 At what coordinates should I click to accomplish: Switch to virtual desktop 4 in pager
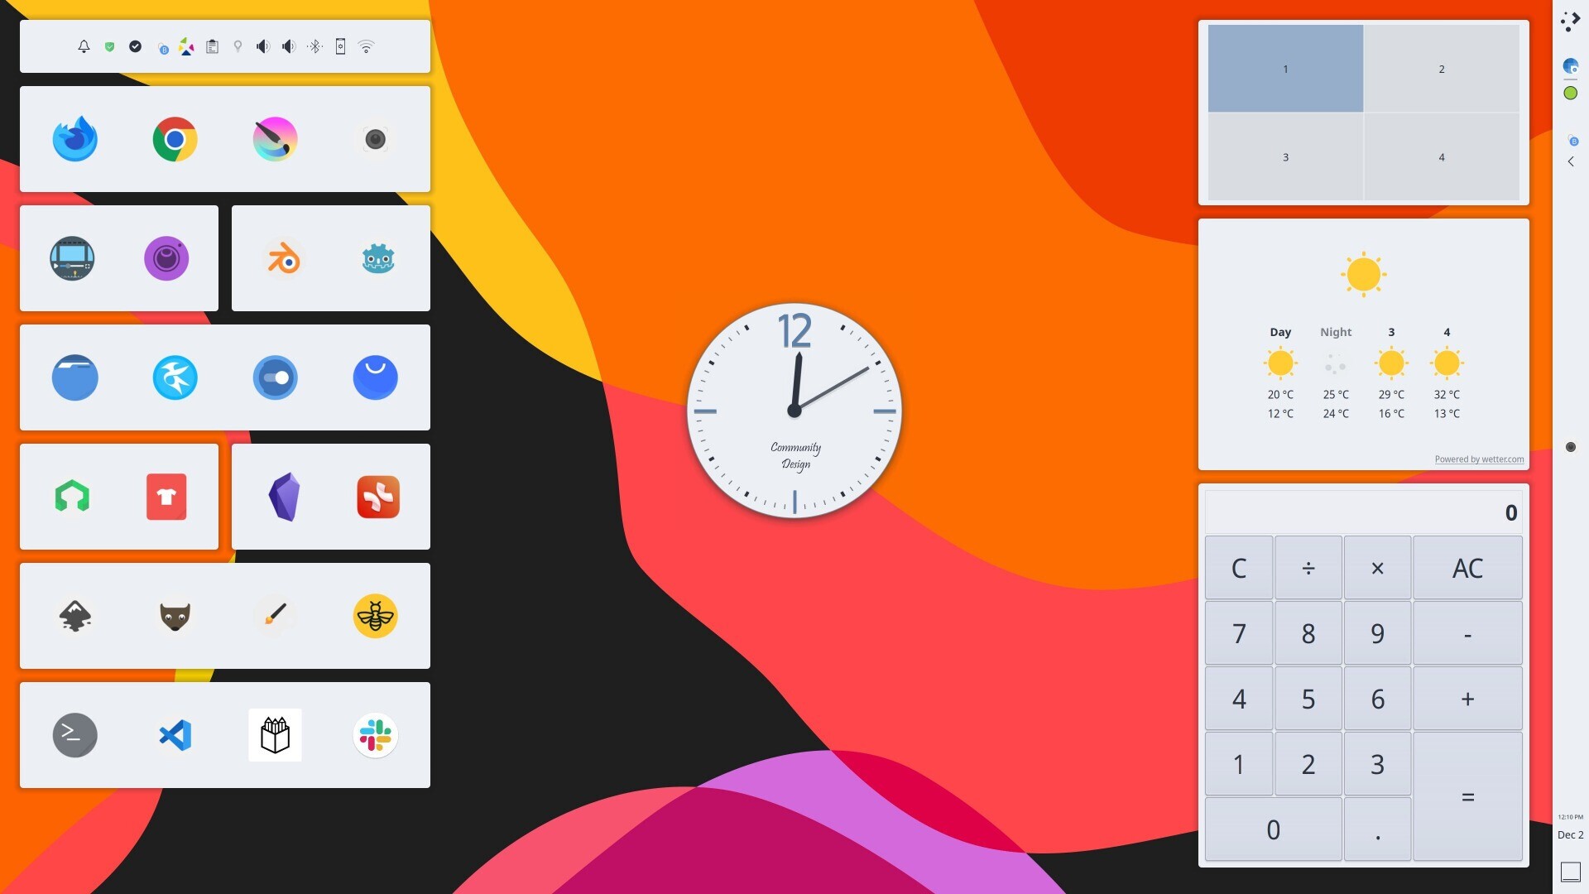point(1441,156)
